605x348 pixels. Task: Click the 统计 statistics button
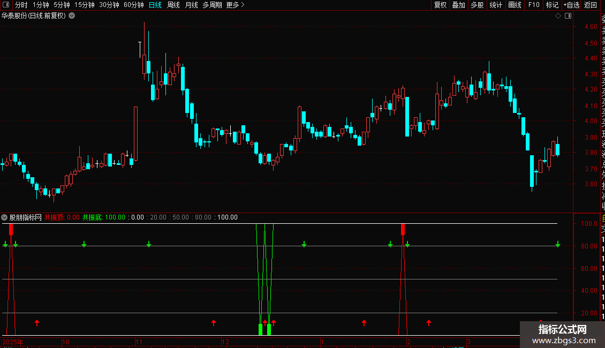(x=496, y=5)
